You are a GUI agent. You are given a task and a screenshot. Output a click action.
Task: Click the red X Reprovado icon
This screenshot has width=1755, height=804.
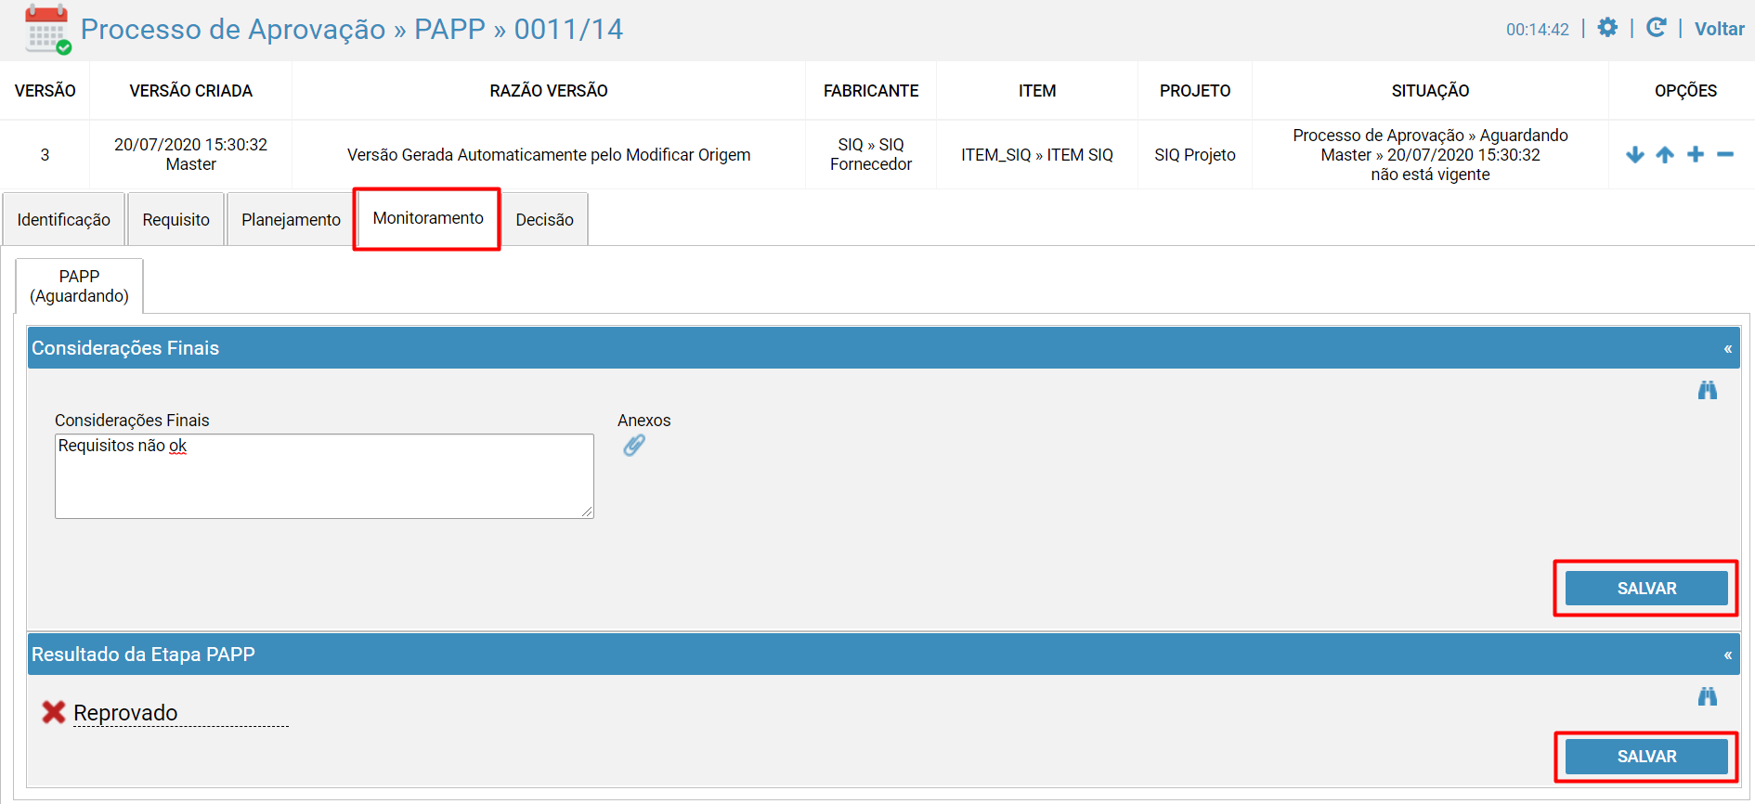click(54, 712)
